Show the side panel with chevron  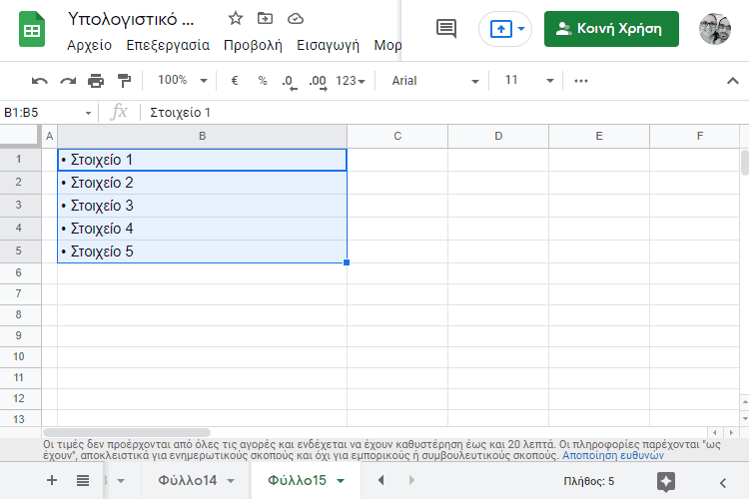click(x=723, y=482)
